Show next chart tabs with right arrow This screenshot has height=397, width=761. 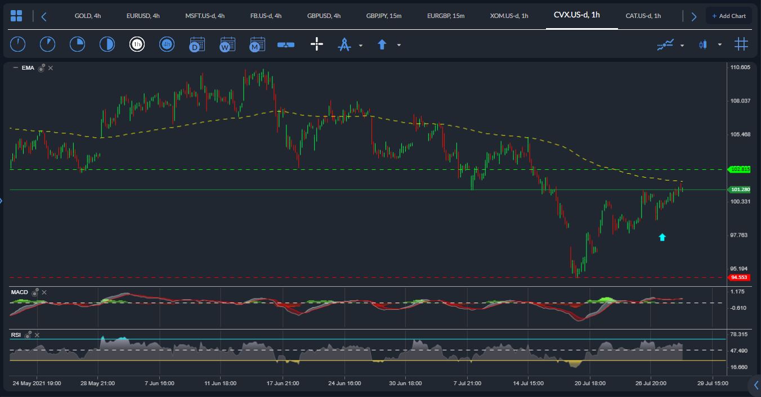(694, 16)
